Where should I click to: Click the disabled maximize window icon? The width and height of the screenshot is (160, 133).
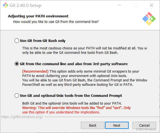click(x=135, y=5)
